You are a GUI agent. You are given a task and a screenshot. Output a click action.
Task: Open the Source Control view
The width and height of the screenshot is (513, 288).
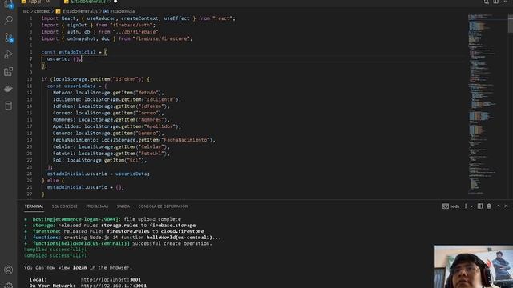coord(9,38)
